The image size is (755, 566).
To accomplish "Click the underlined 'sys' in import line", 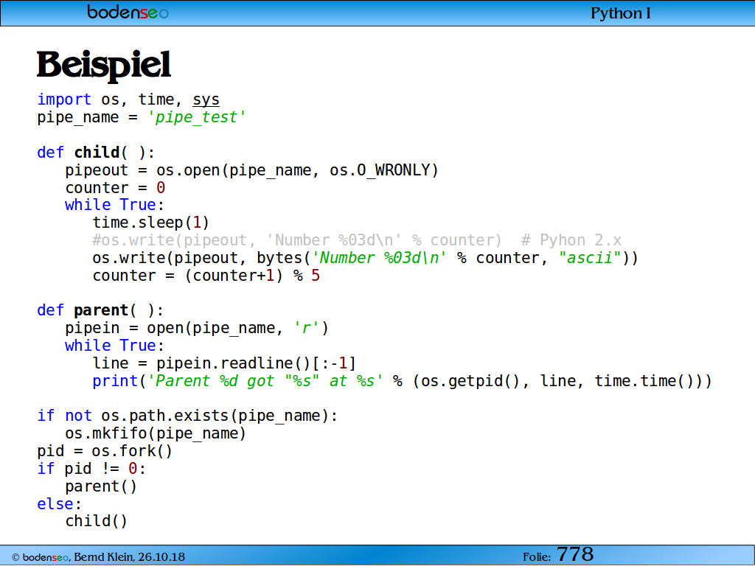I will (206, 99).
